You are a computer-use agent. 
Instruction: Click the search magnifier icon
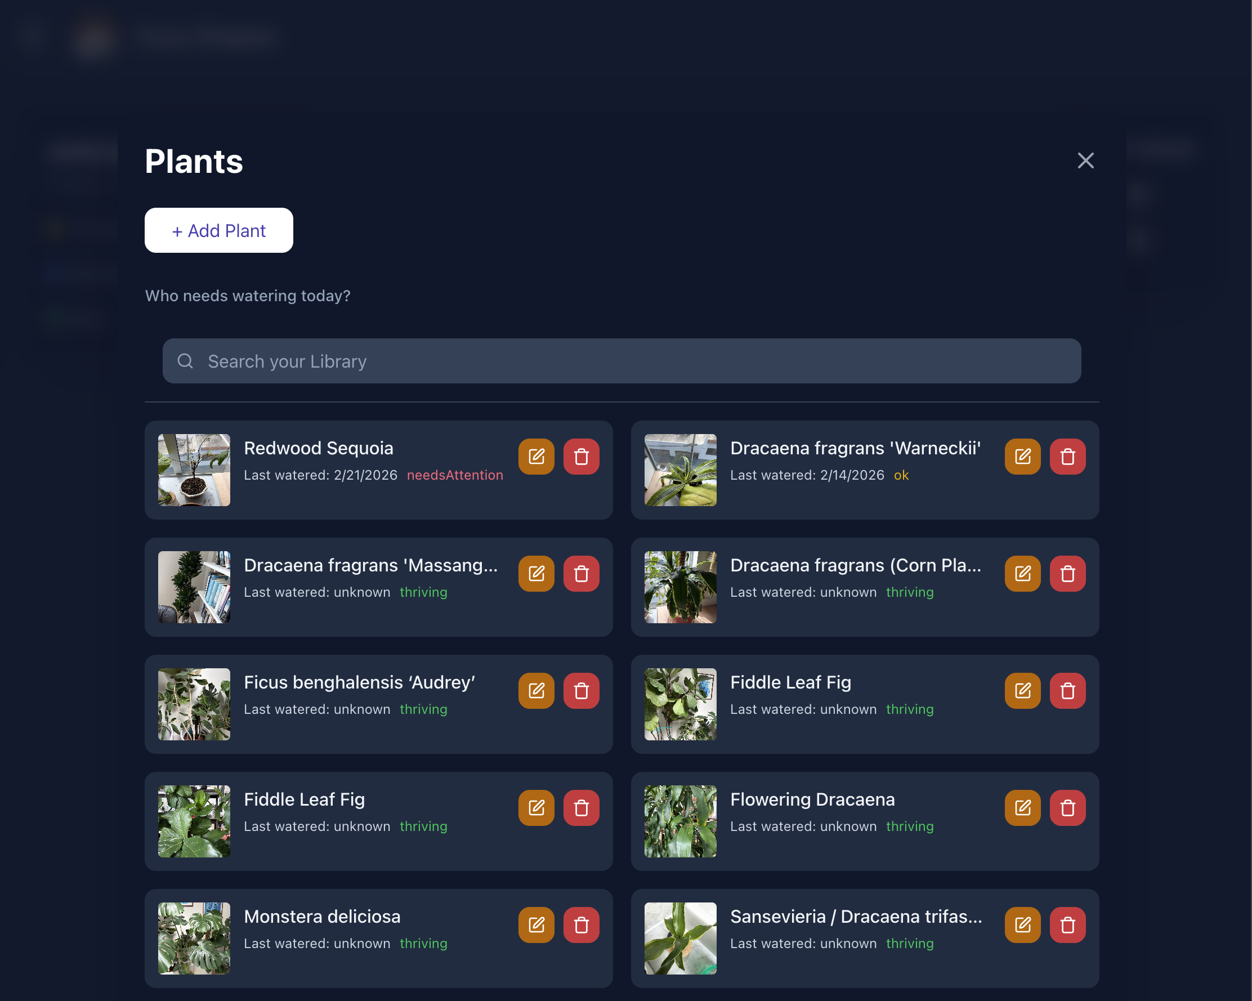pos(185,361)
